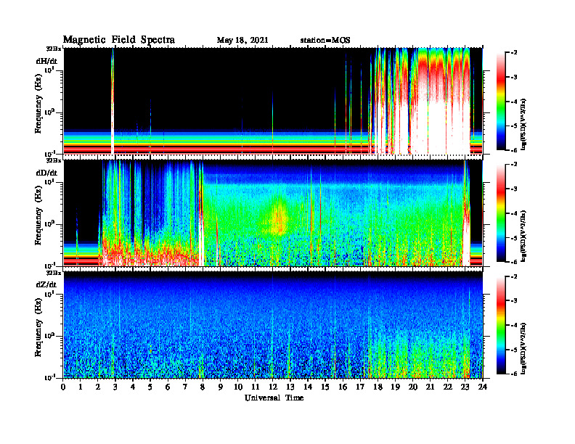Click the dH/dt panel color scale bar

point(500,102)
